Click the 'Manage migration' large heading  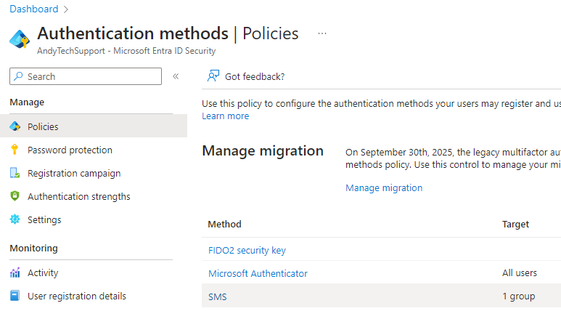click(x=263, y=151)
